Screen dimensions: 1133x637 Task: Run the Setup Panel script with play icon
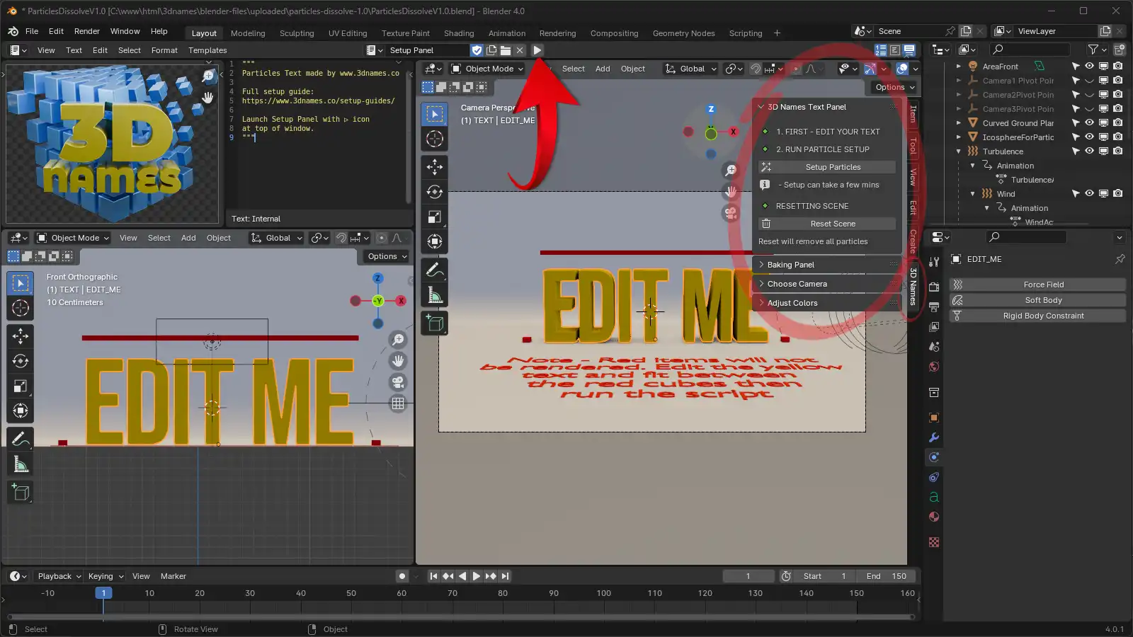[537, 50]
